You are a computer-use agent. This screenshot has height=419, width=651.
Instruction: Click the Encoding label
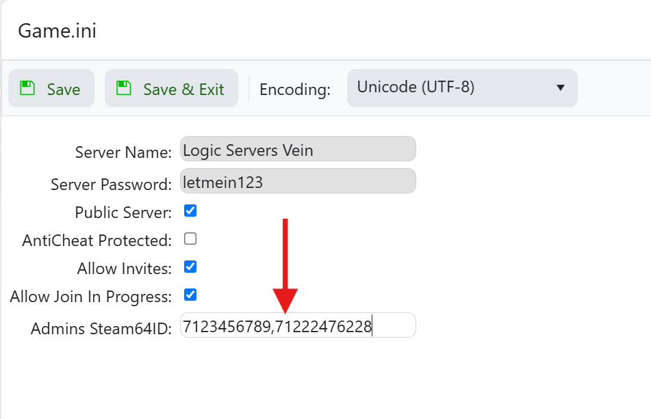click(294, 90)
